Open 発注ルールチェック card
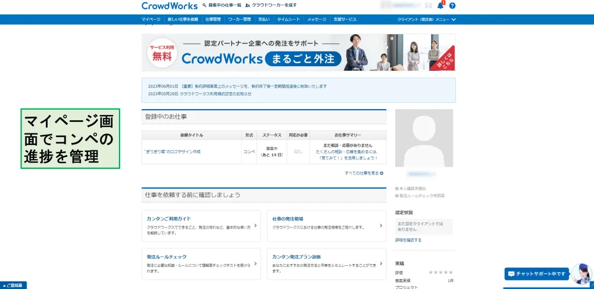The height and width of the screenshot is (289, 594). coord(201,263)
